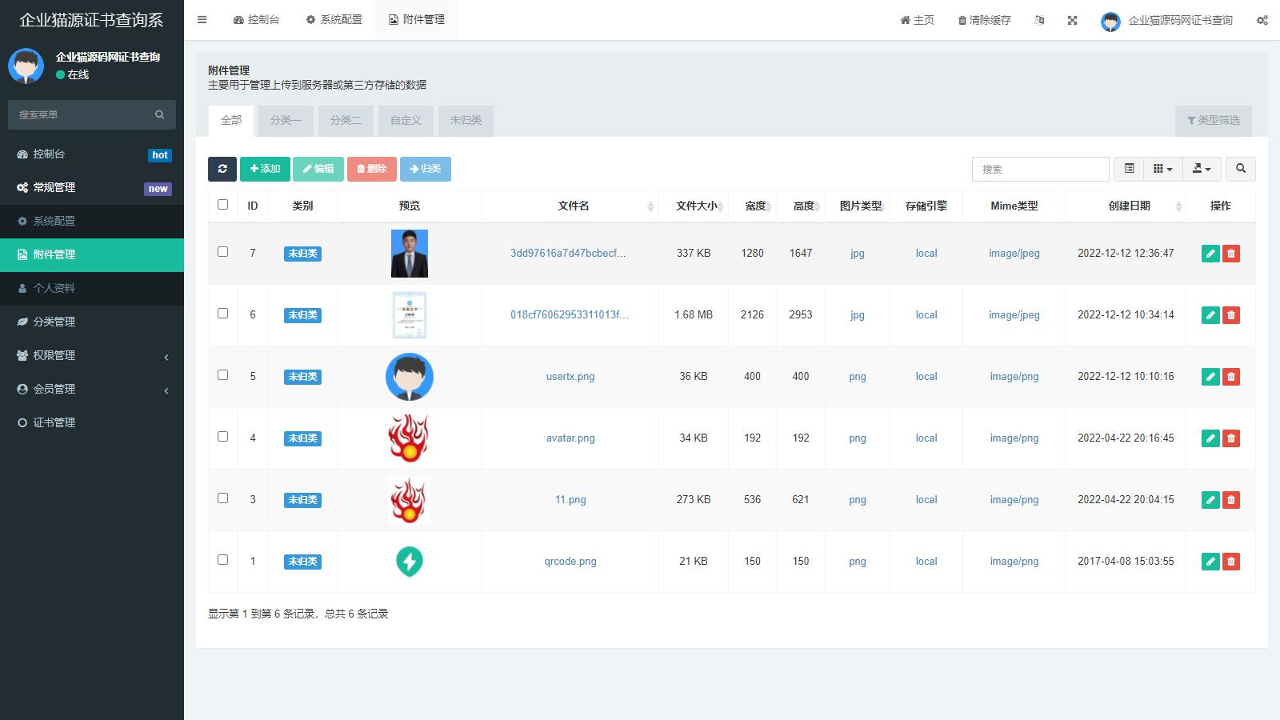Screen dimensions: 1280x720
Task: Expand the 权限管理 sidebar menu
Action: 92,355
